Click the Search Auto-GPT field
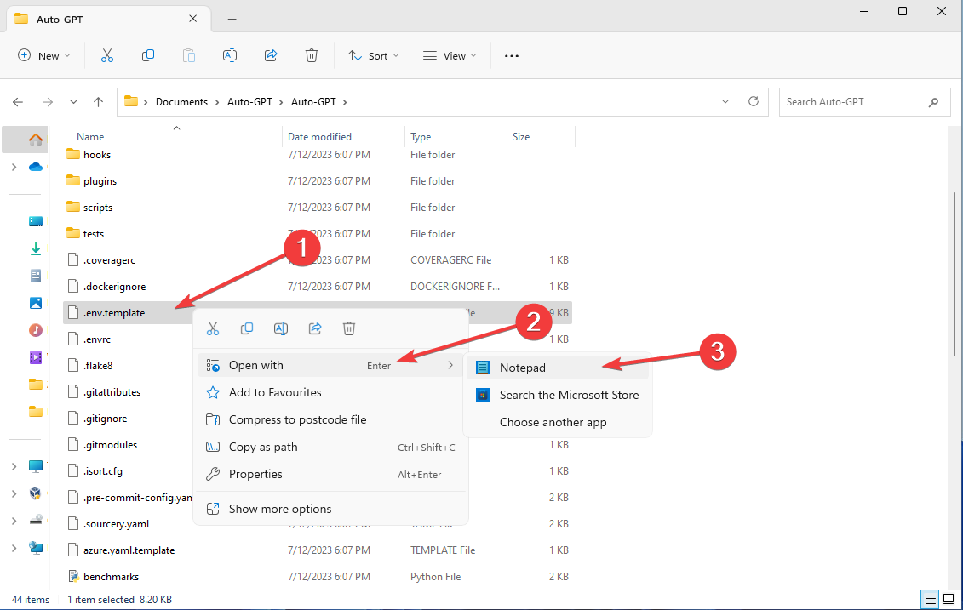Viewport: 963px width, 610px height. (856, 102)
